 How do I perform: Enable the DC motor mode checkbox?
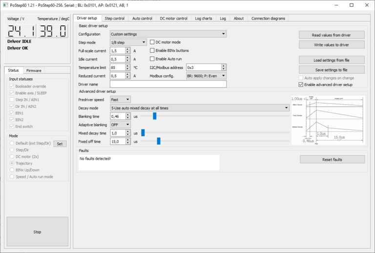pyautogui.click(x=152, y=42)
